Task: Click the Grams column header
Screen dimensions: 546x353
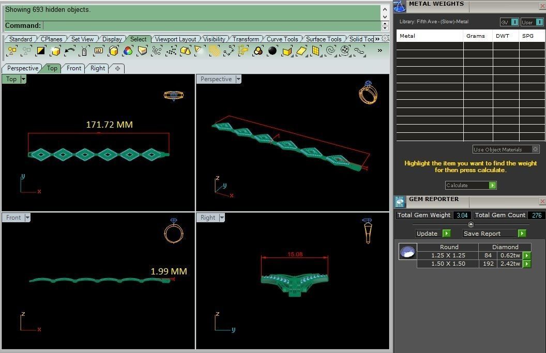Action: (x=476, y=36)
